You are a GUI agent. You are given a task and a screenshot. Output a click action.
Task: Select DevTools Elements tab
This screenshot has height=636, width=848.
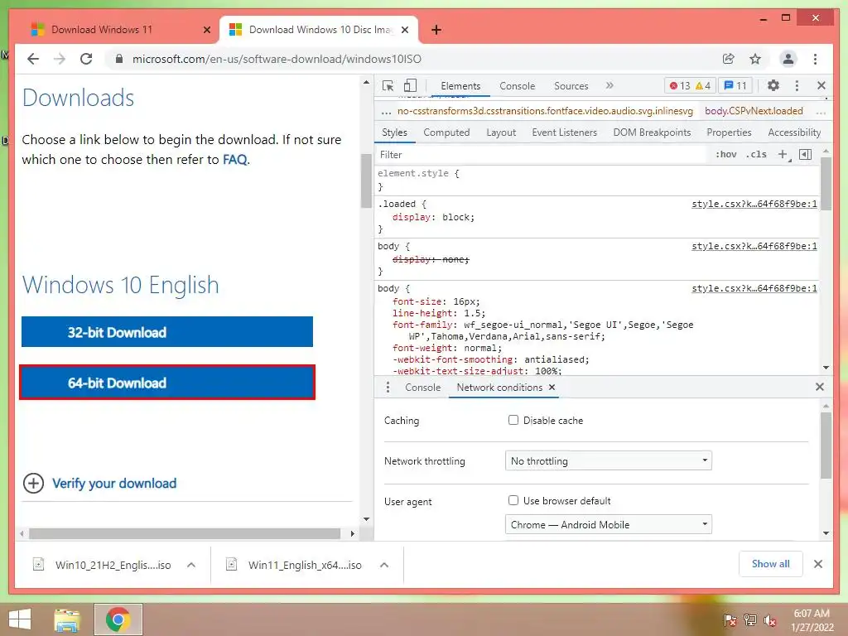[460, 85]
